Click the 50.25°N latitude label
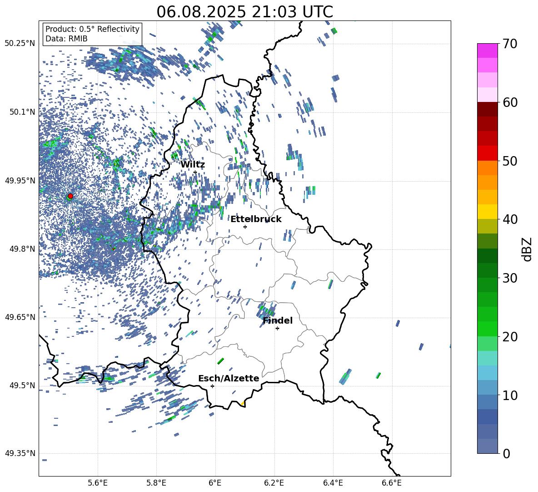The image size is (538, 492). (x=20, y=44)
